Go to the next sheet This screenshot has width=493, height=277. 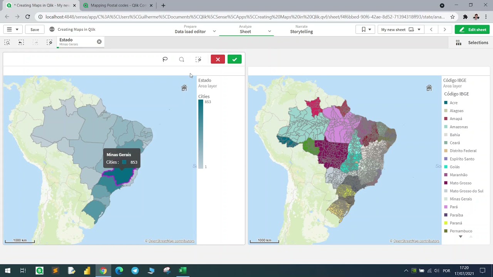tap(445, 30)
